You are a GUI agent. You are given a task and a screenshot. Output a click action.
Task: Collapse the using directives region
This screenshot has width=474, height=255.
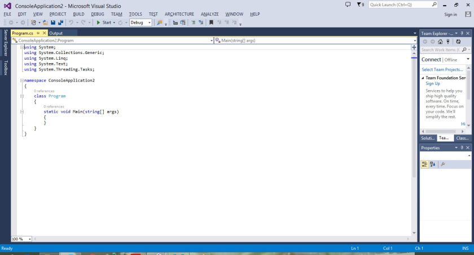click(22, 47)
